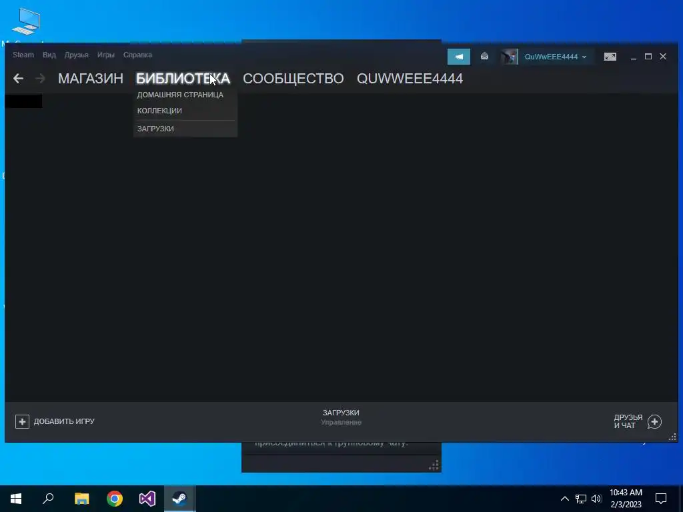Open File Explorer from the taskbar

(81, 499)
